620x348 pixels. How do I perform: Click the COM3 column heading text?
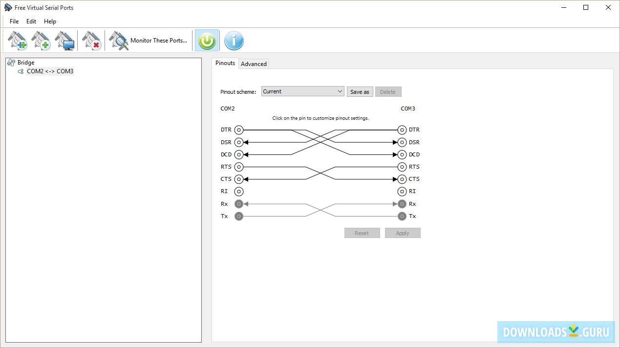tap(408, 109)
